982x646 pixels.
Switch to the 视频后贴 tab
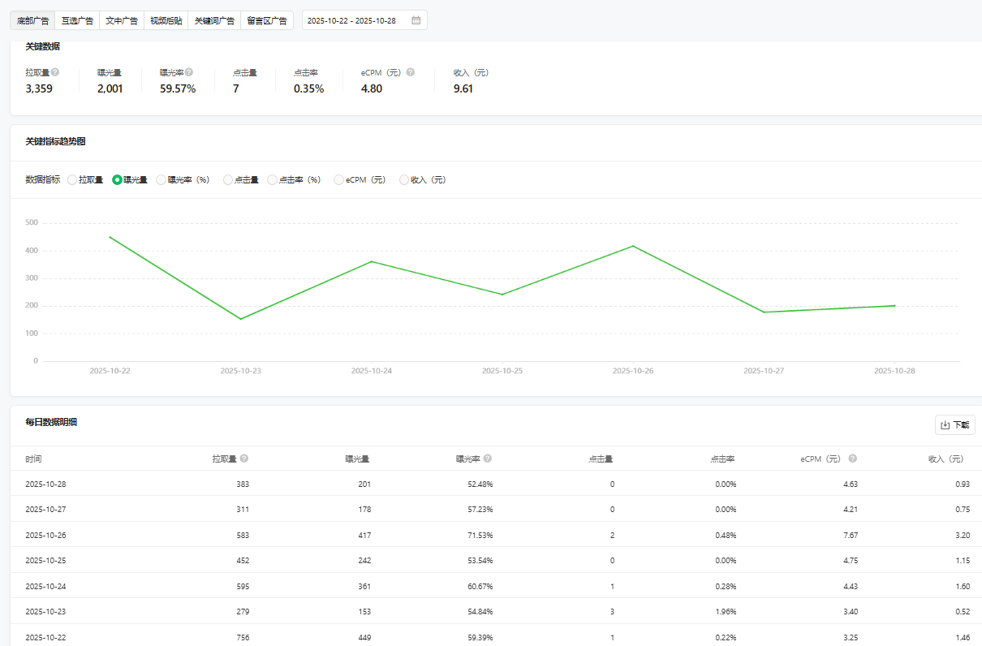point(166,20)
